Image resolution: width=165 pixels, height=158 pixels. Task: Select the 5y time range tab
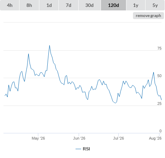click(155, 5)
